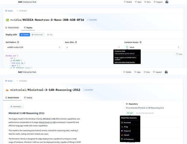187x144 pixels.
Task: Select Docker as the deploy method
Action: [25, 34]
